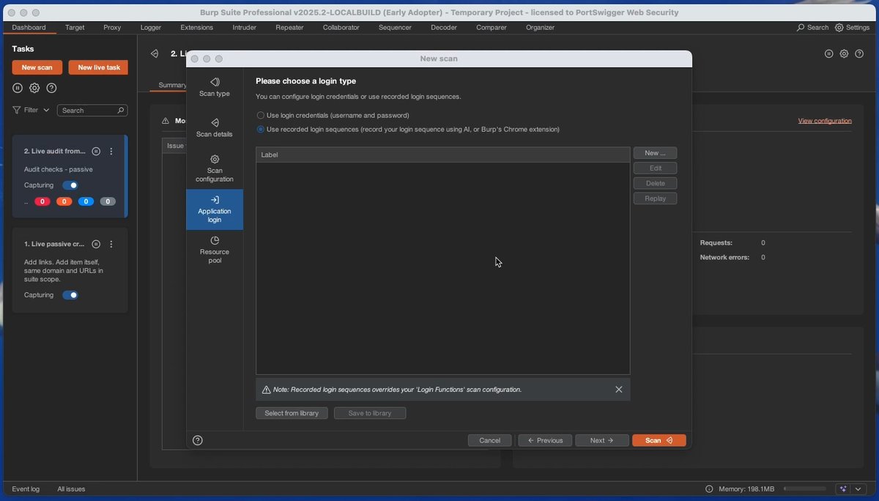Open the Extensions tab
This screenshot has width=879, height=501.
197,28
